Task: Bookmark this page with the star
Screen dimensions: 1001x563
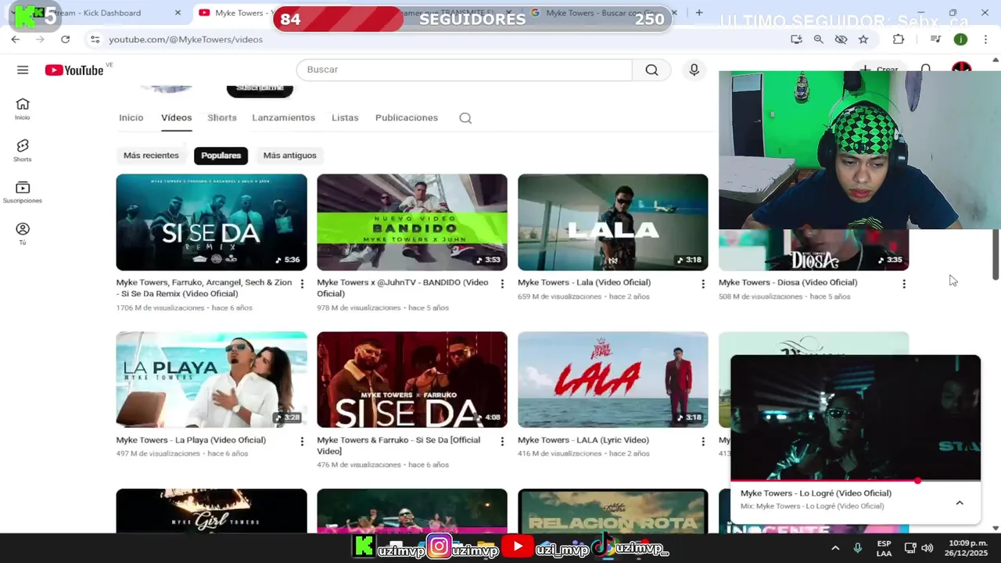Action: point(863,39)
